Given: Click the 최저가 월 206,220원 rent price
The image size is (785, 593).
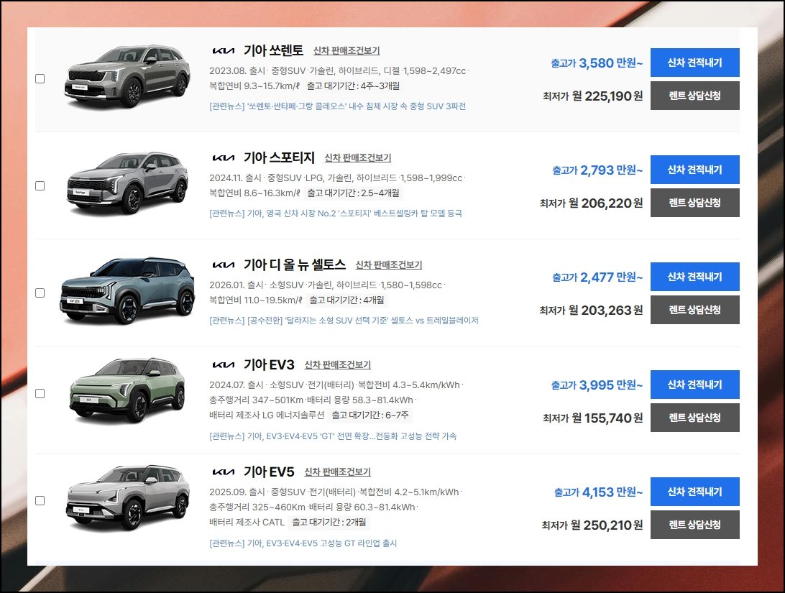Looking at the screenshot, I should (591, 203).
